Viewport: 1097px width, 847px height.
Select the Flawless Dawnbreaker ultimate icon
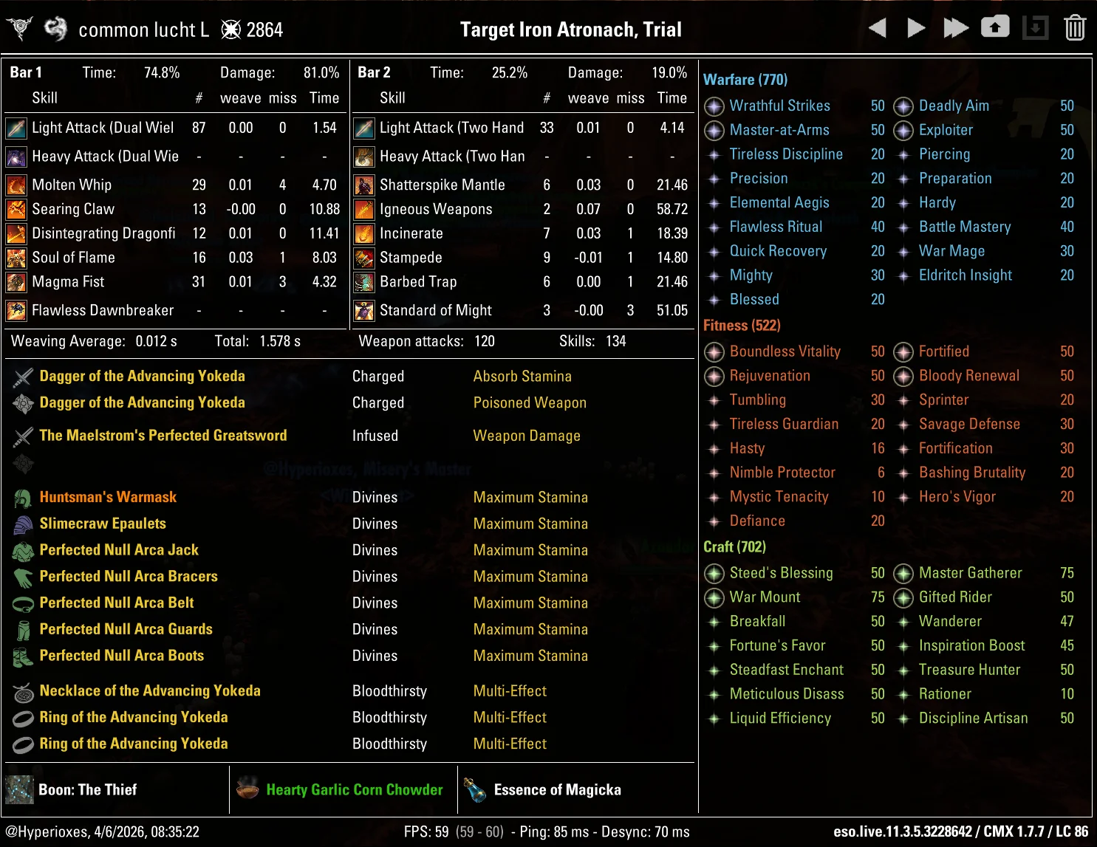[16, 310]
